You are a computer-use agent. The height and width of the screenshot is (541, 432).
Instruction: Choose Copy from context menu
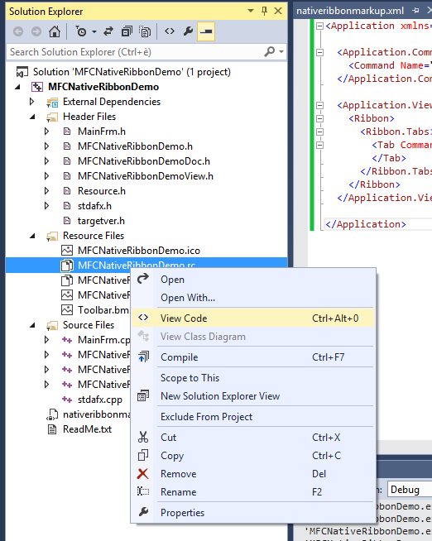coord(253,456)
